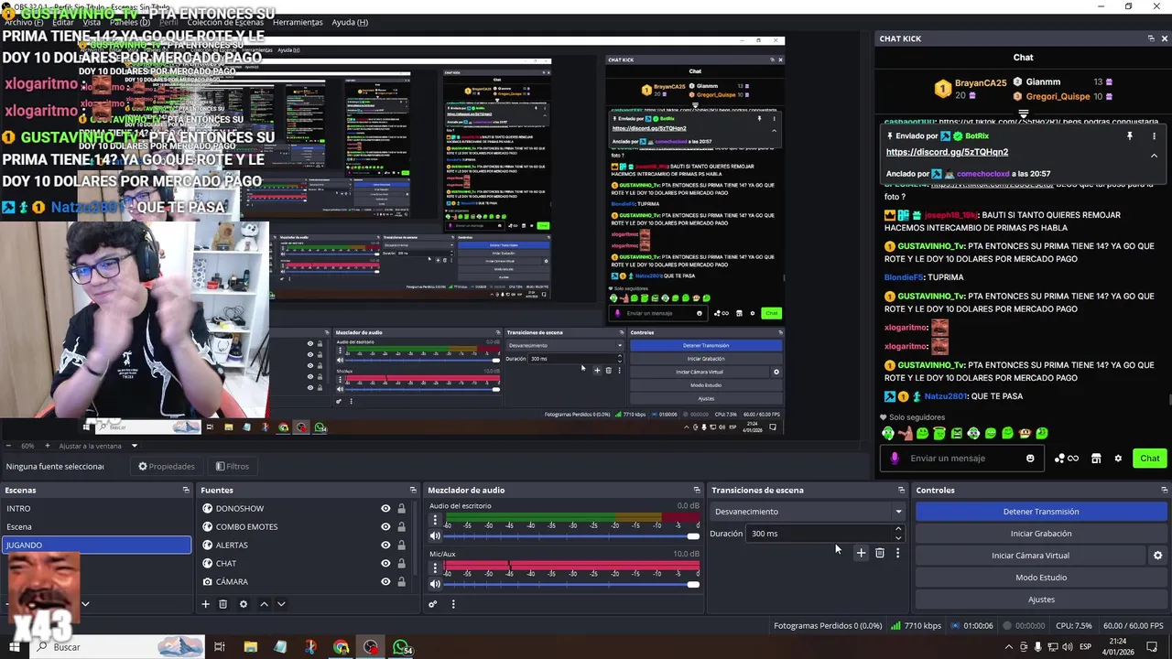Open Audio del escritorio options menu dots
This screenshot has height=659, width=1172.
[x=435, y=519]
